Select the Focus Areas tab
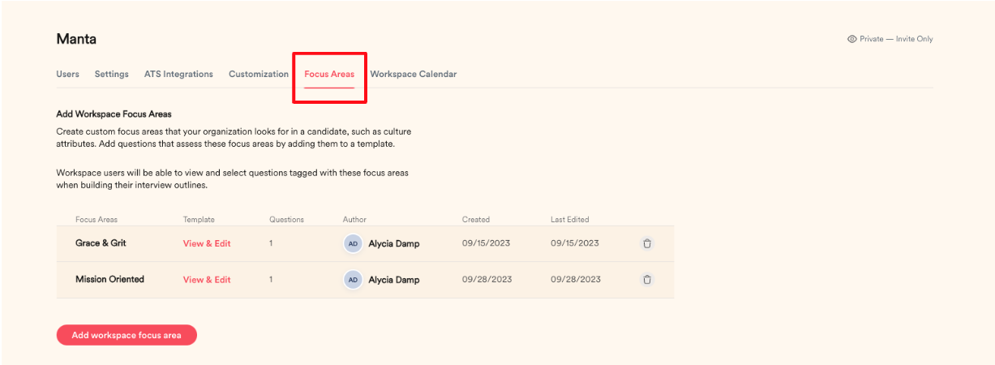The width and height of the screenshot is (995, 365). pyautogui.click(x=329, y=74)
